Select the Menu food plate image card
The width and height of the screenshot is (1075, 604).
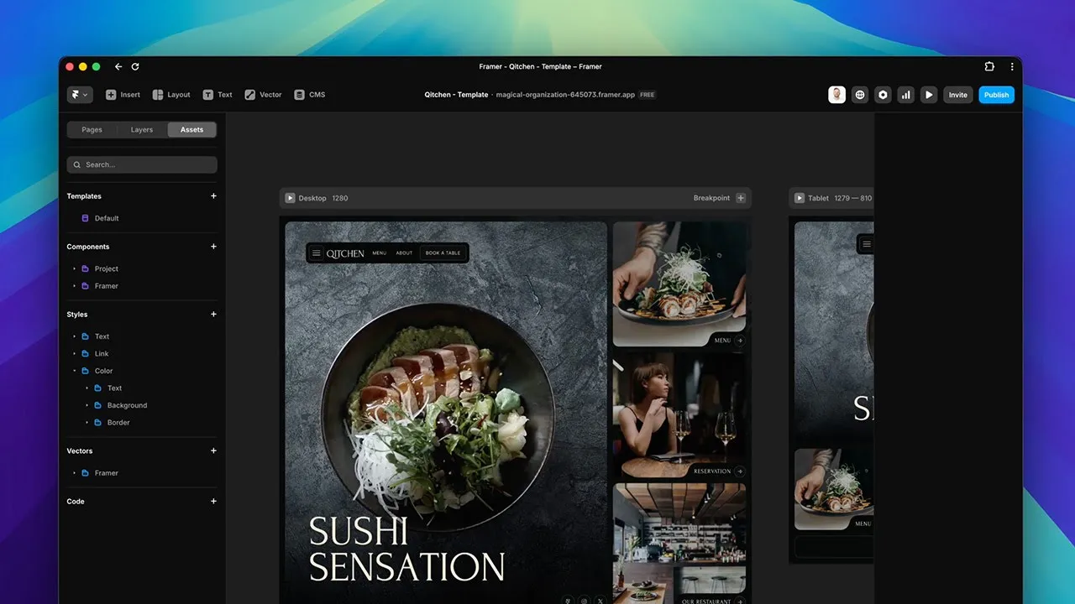pos(679,284)
